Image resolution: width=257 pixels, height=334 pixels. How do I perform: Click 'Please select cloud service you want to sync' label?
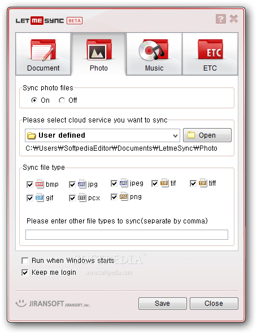pos(95,120)
